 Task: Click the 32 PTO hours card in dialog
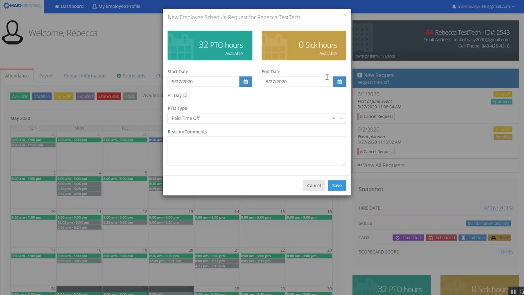pos(210,45)
